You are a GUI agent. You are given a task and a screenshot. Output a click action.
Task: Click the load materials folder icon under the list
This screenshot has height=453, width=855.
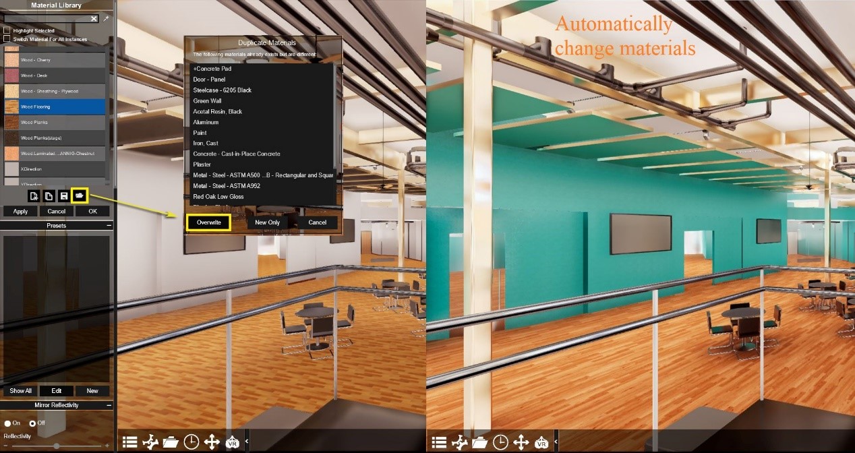pos(80,196)
